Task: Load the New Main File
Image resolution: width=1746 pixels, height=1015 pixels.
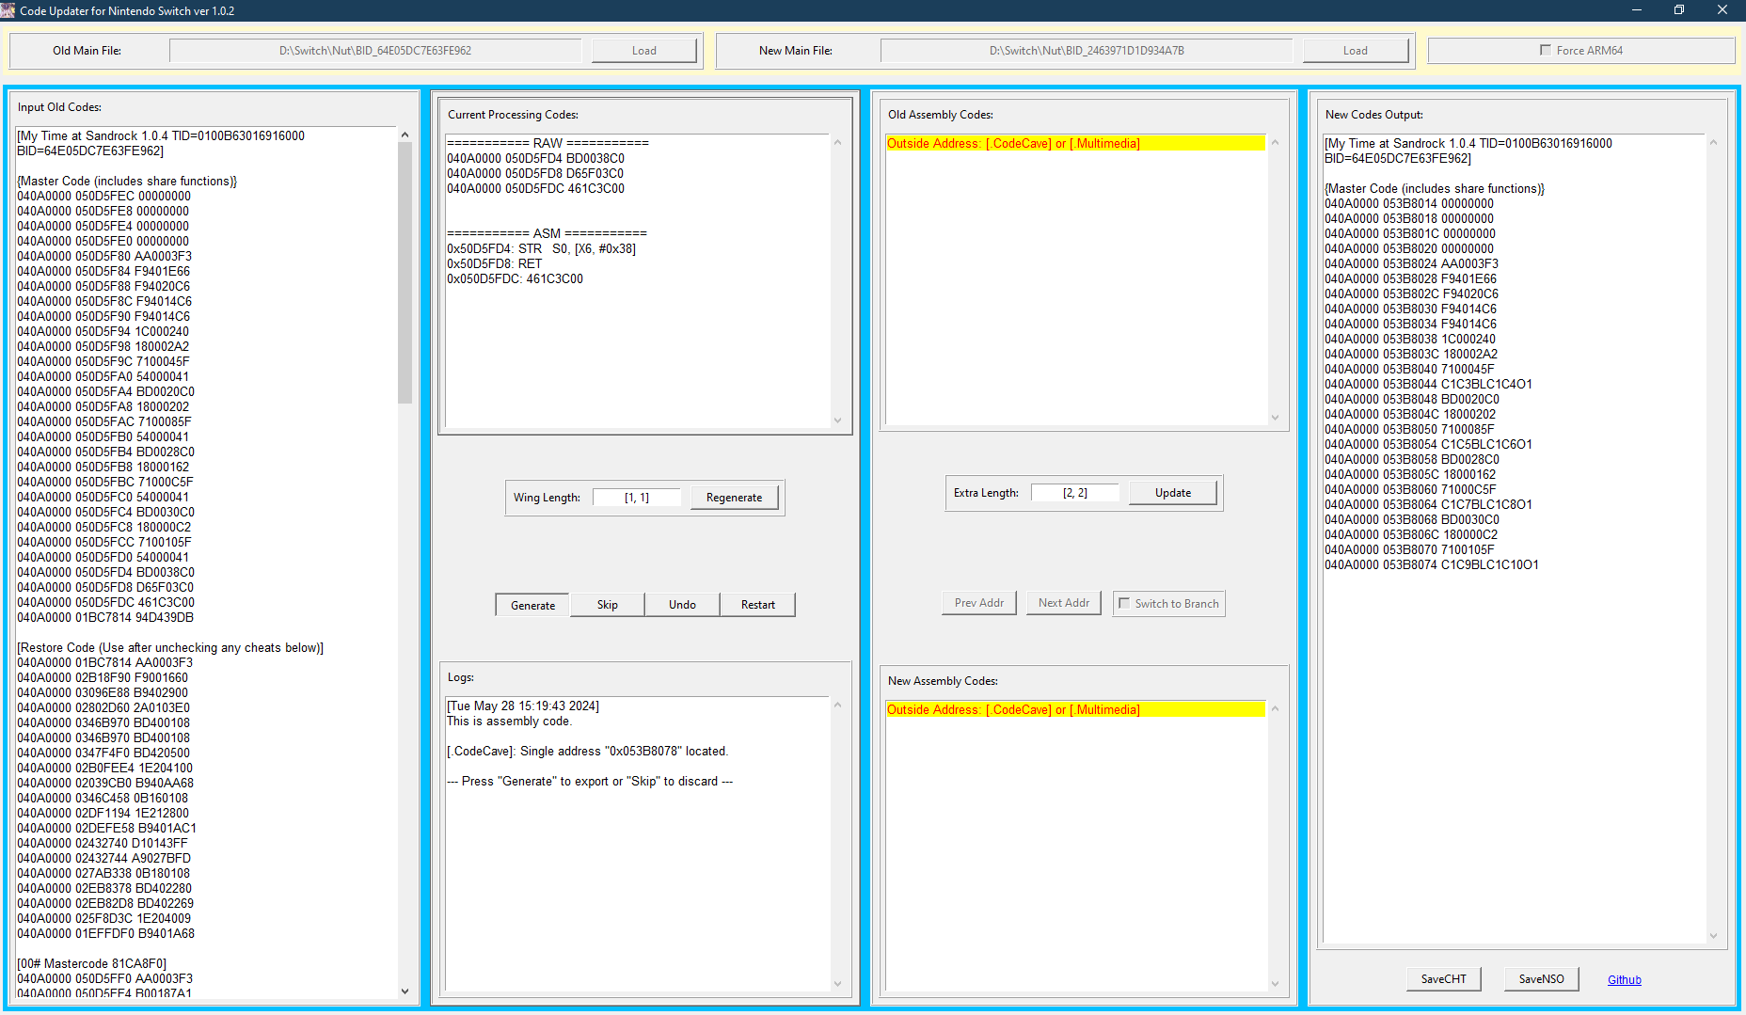Action: coord(1356,51)
